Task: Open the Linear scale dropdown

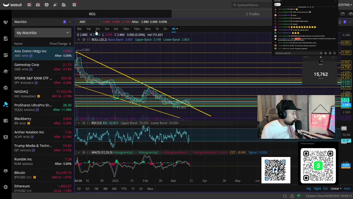Action: pos(336,188)
